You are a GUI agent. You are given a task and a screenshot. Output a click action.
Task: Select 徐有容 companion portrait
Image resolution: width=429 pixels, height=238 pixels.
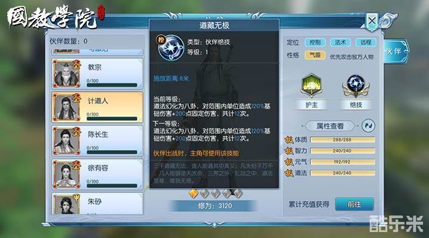click(67, 174)
